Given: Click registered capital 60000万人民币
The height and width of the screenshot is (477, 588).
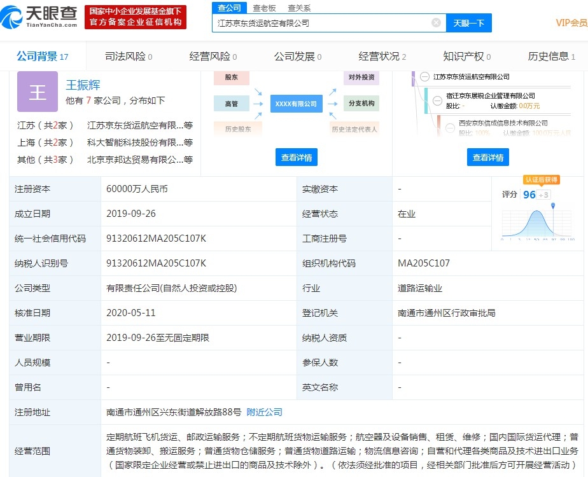Looking at the screenshot, I should point(137,189).
